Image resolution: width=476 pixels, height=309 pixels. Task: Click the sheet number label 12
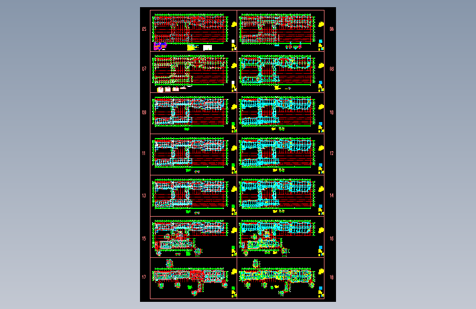(x=332, y=153)
